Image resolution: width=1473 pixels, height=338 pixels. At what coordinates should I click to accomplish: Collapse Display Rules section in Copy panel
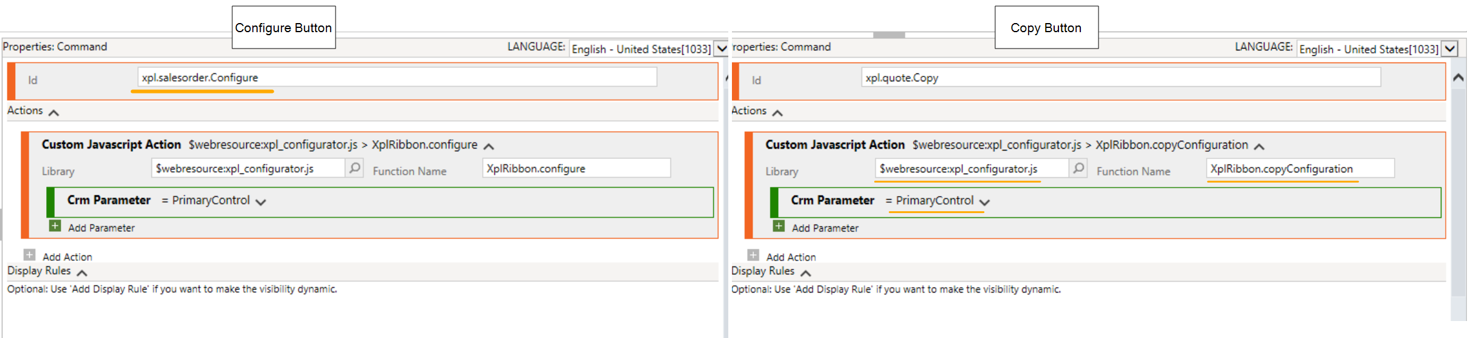pos(806,273)
